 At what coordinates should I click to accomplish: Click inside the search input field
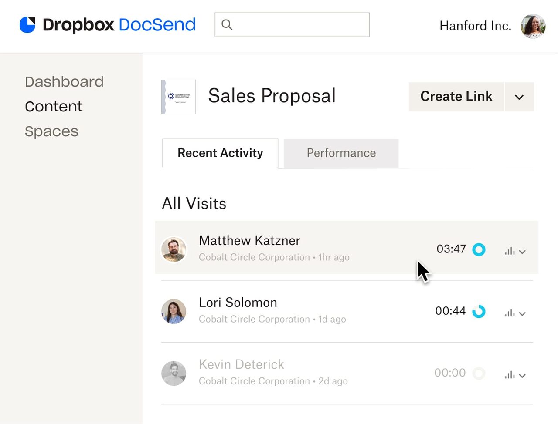pos(292,25)
